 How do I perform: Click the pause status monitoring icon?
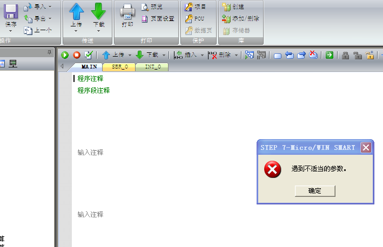click(x=261, y=55)
